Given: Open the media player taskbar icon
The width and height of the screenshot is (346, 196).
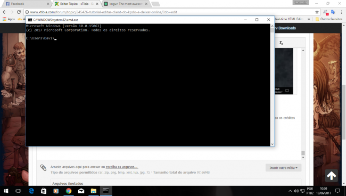Looking at the screenshot, I should click(x=56, y=191).
